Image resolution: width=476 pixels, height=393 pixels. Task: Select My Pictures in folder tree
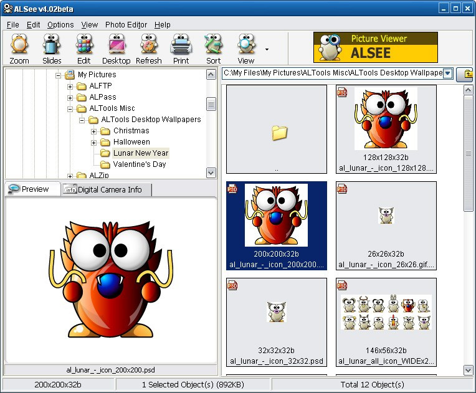click(97, 75)
